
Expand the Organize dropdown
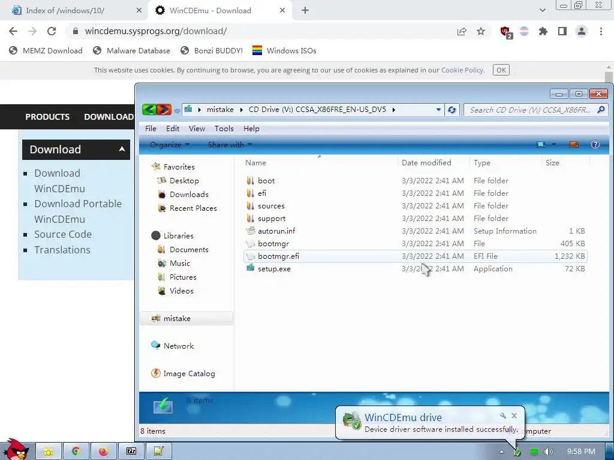[170, 145]
